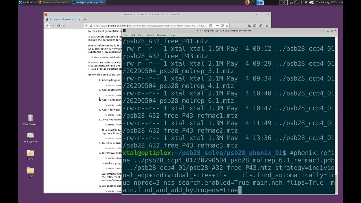The image size is (361, 203).
Task: Click '8. Yet another opti' list item
Action: (x=110, y=186)
